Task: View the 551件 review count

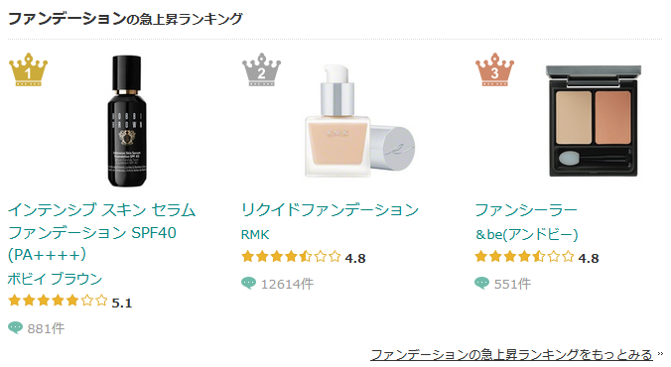Action: point(512,284)
